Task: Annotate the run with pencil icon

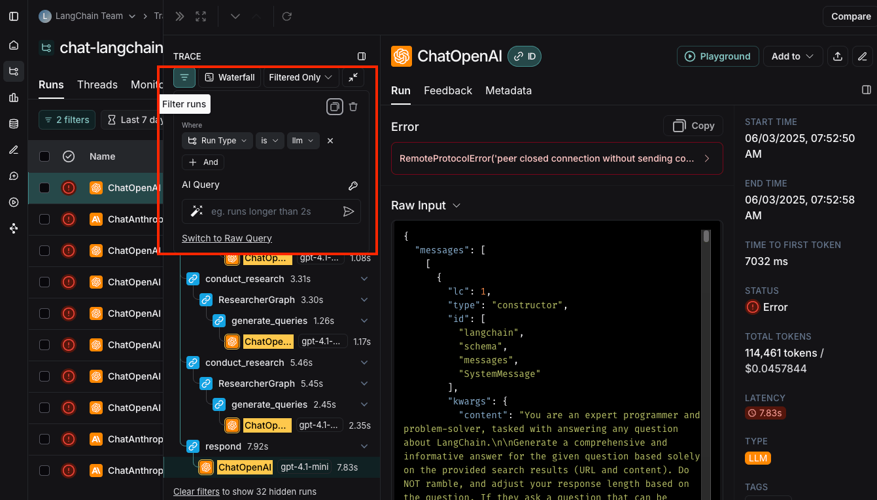Action: pos(863,56)
